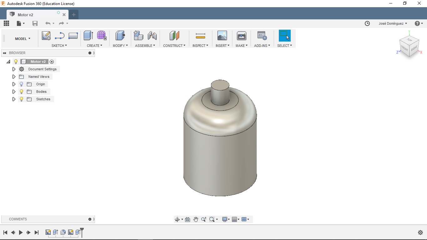The image size is (427, 240).
Task: Activate the Motor v2 component radio button
Action: 52,62
